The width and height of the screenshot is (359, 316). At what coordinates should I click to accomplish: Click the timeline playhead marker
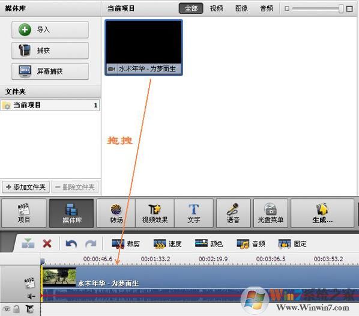point(43,261)
